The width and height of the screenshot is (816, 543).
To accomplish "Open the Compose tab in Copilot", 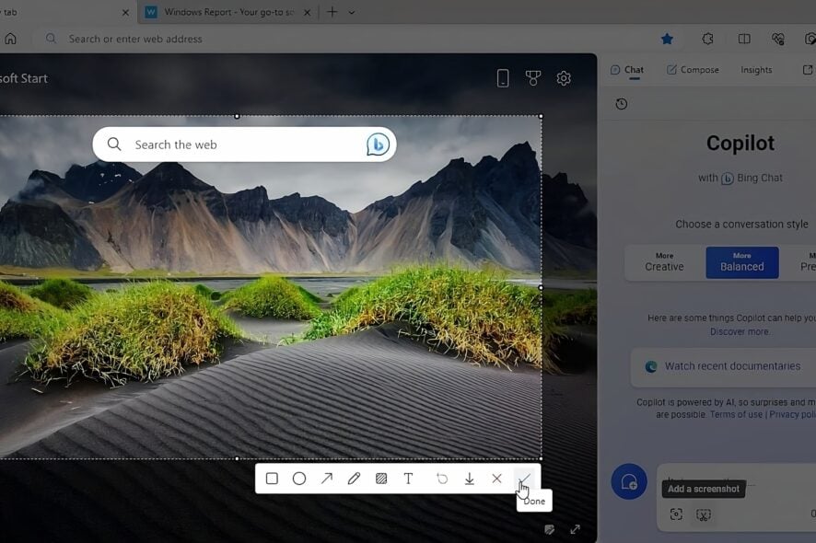I will tap(693, 70).
